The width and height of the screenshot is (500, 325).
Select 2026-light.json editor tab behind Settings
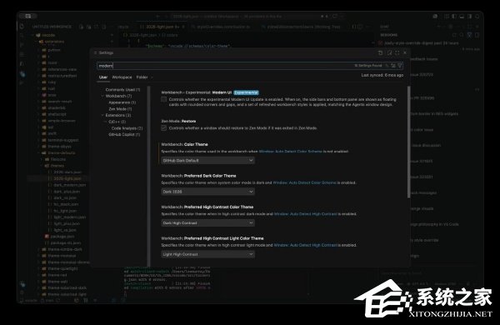point(162,27)
